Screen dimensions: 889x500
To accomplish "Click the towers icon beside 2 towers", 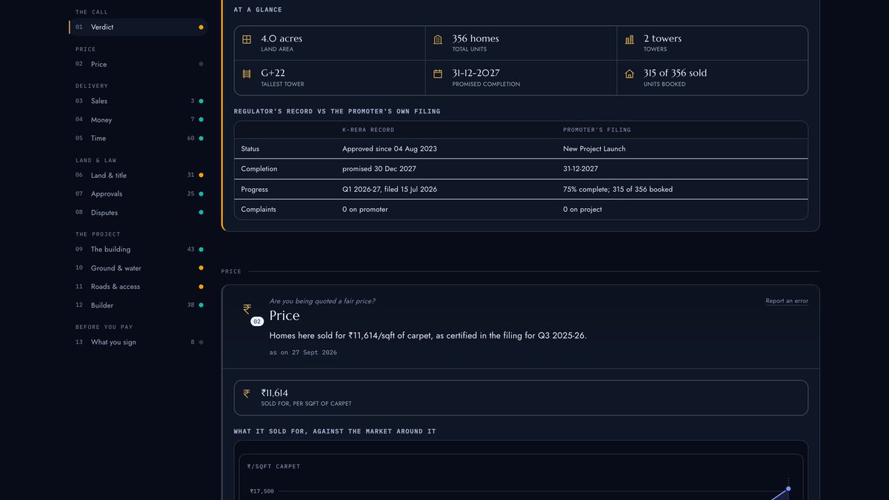I will pyautogui.click(x=629, y=39).
